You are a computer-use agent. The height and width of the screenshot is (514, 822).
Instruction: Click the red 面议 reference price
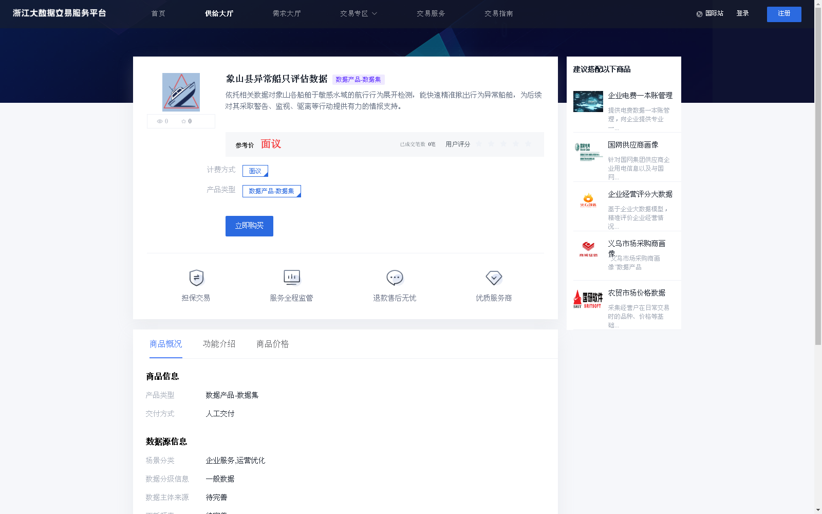pos(271,144)
